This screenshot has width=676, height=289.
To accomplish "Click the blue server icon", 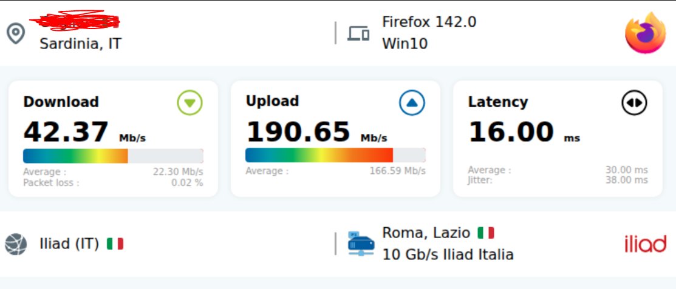I will 361,244.
